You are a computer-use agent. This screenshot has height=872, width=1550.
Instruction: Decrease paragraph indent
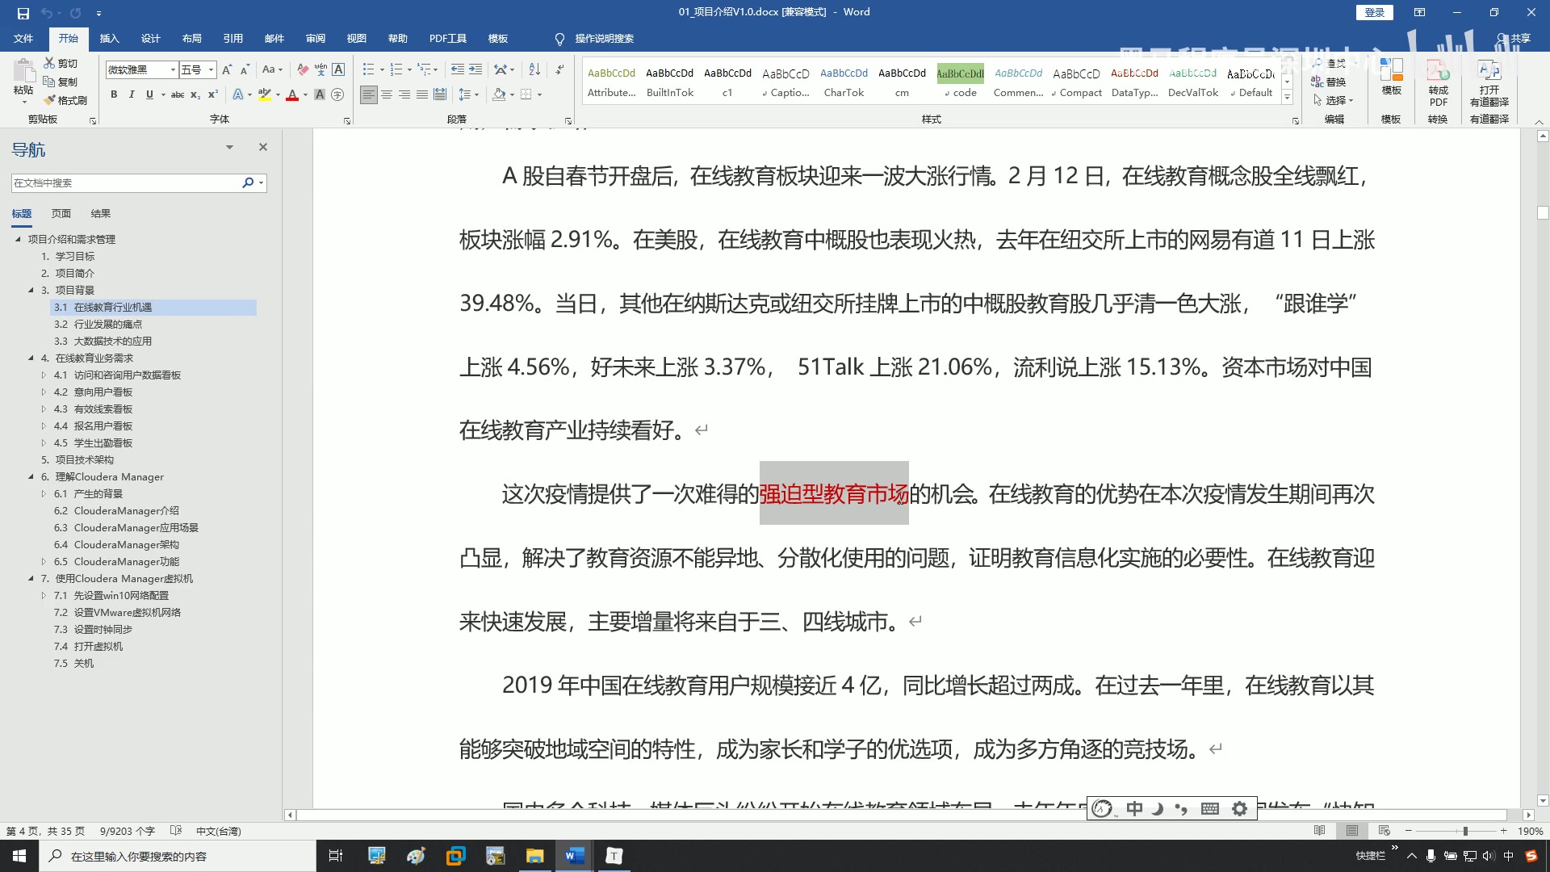(458, 69)
